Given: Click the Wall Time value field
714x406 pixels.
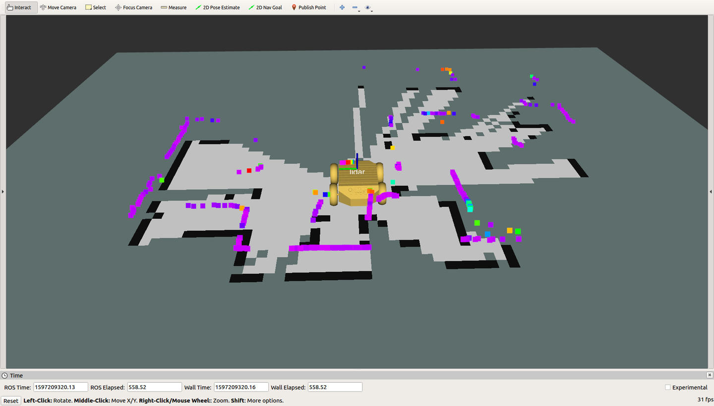Looking at the screenshot, I should tap(241, 387).
